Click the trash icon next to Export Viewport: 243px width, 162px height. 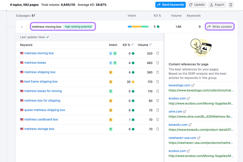231,5
